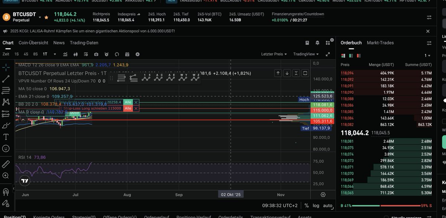Open the News menu item
The height and width of the screenshot is (218, 446).
(x=59, y=43)
